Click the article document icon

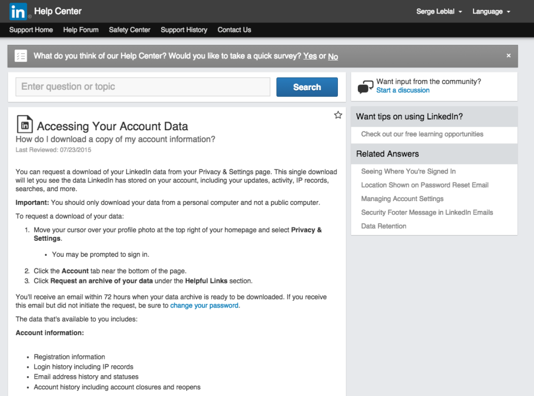click(25, 124)
